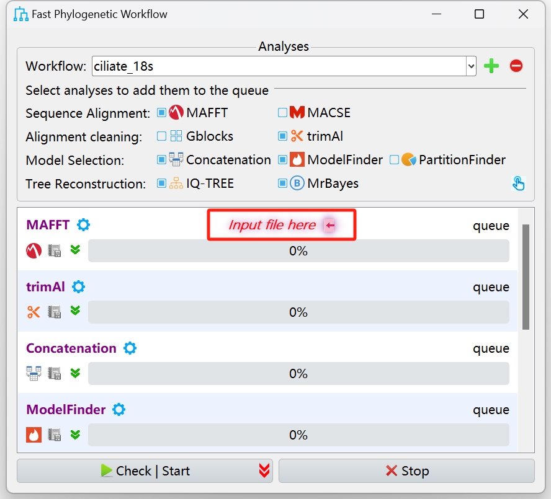Open trimAl settings gear icon
This screenshot has width=551, height=499.
point(78,287)
